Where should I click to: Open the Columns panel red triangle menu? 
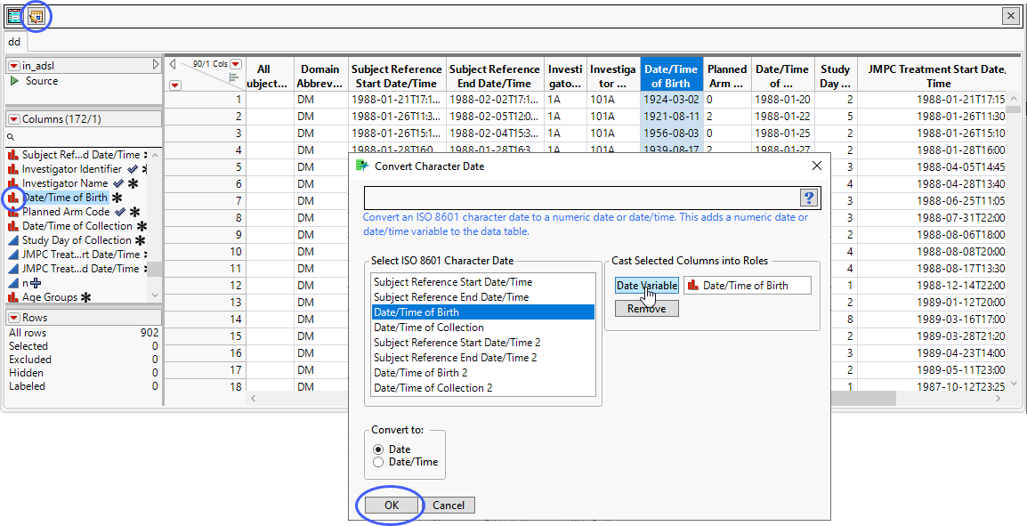(14, 119)
